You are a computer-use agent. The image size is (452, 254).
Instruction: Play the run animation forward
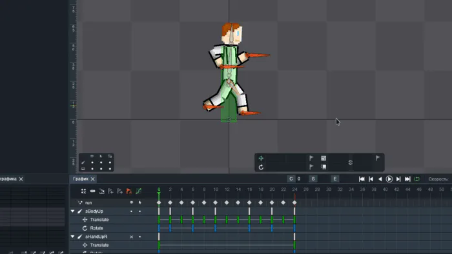(389, 179)
